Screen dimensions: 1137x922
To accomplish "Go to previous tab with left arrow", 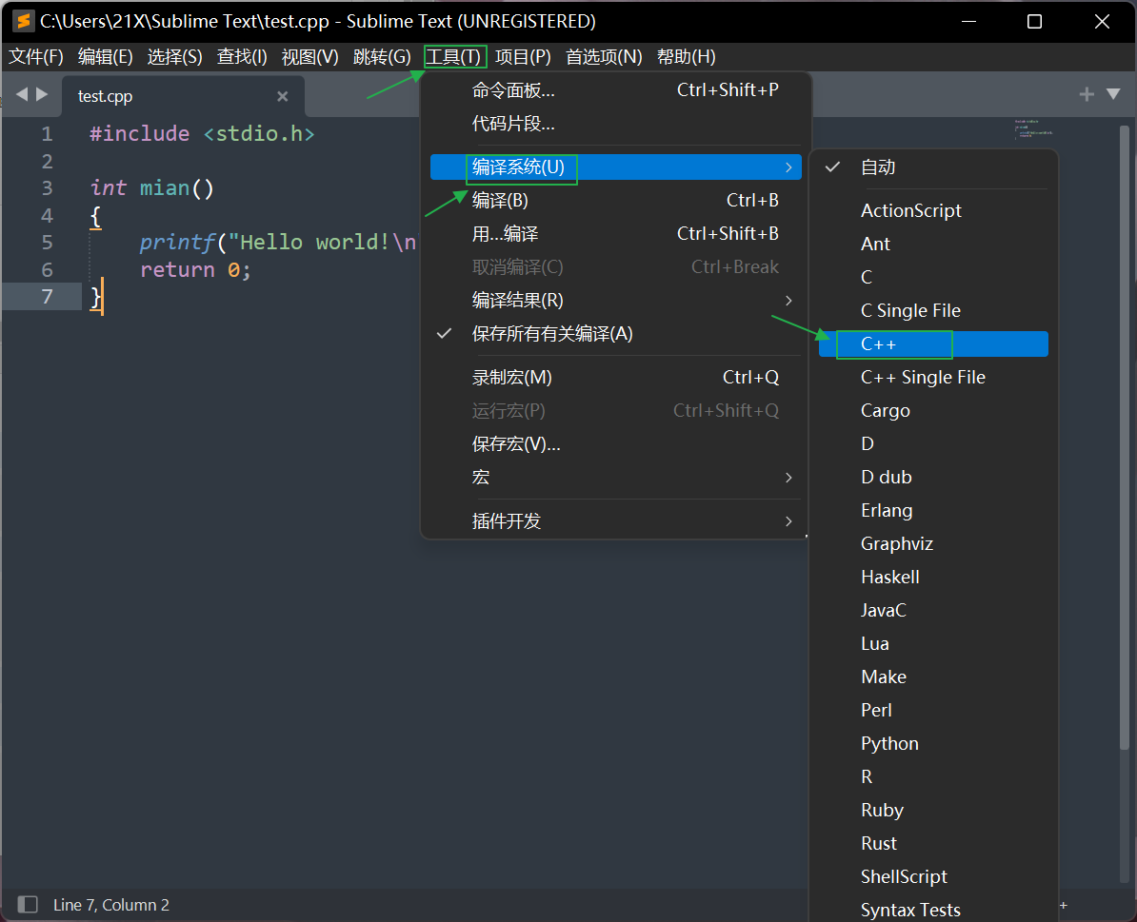I will click(x=22, y=94).
